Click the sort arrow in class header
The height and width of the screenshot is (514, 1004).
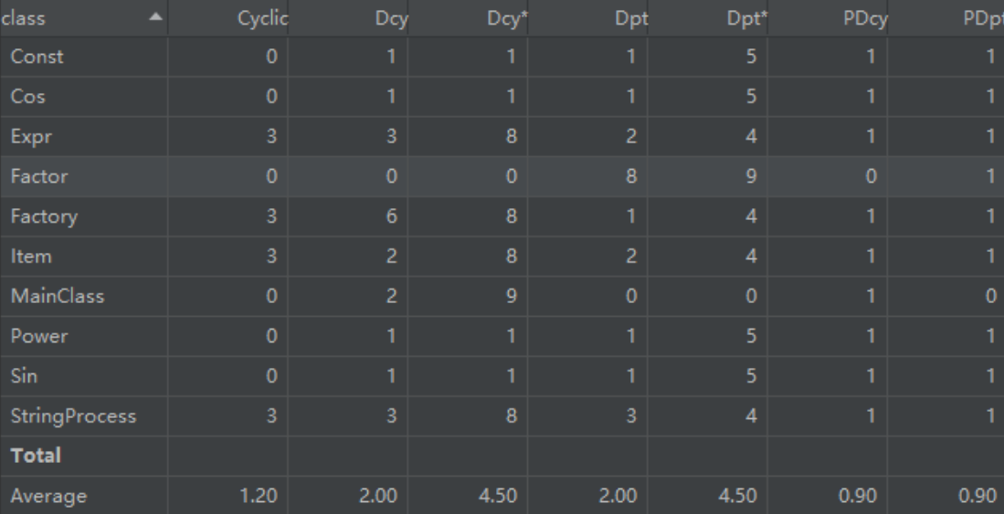[x=154, y=17]
